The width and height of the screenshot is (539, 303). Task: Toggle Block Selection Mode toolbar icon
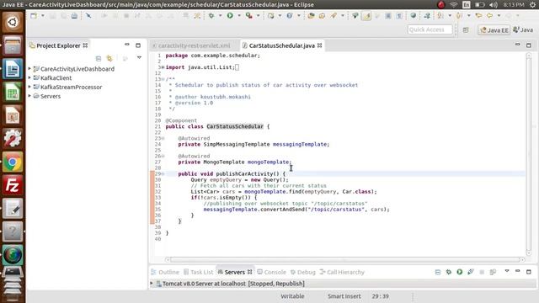tap(388, 16)
